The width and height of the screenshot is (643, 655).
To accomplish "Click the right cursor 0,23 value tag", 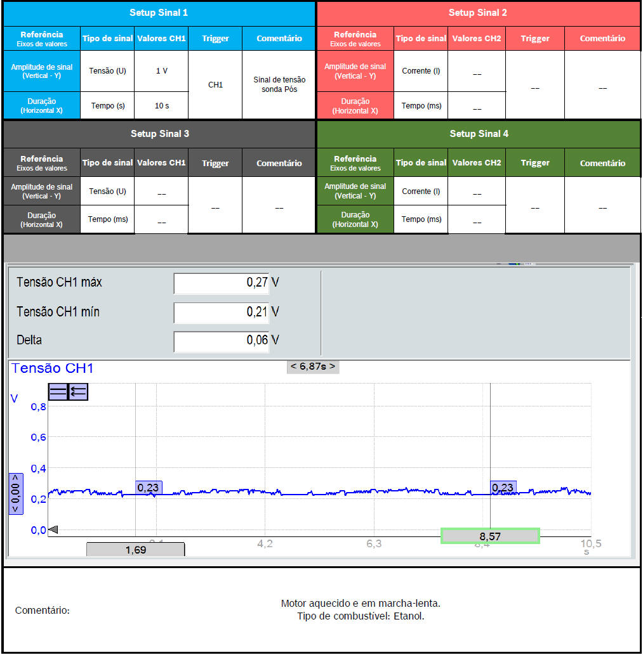I will click(503, 488).
